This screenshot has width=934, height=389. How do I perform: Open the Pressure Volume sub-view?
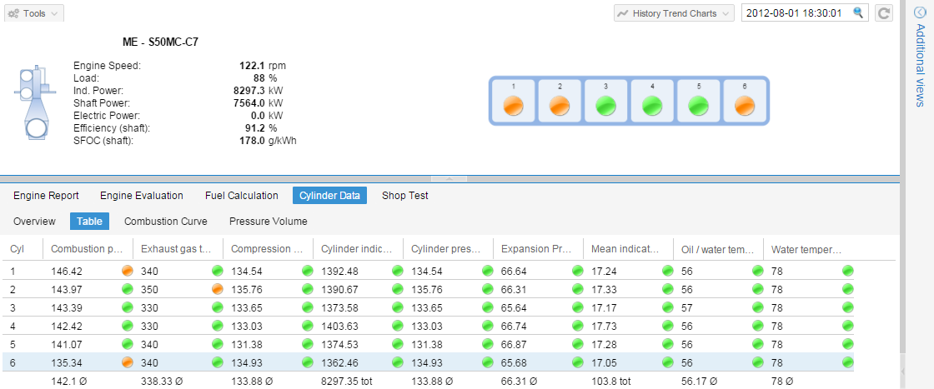tap(268, 222)
